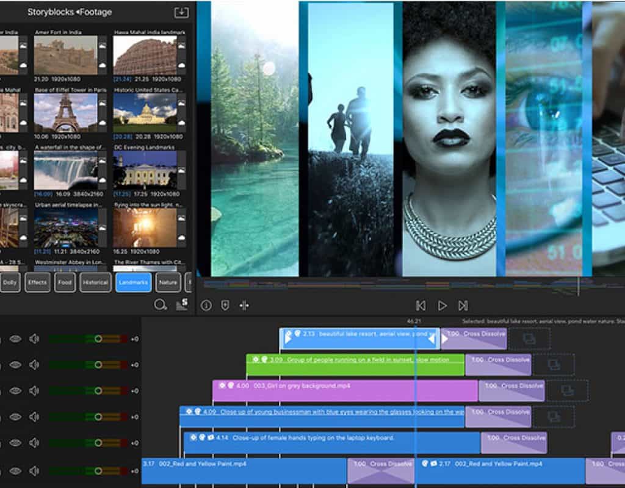Click the gear icon on the green running clip

(x=256, y=360)
